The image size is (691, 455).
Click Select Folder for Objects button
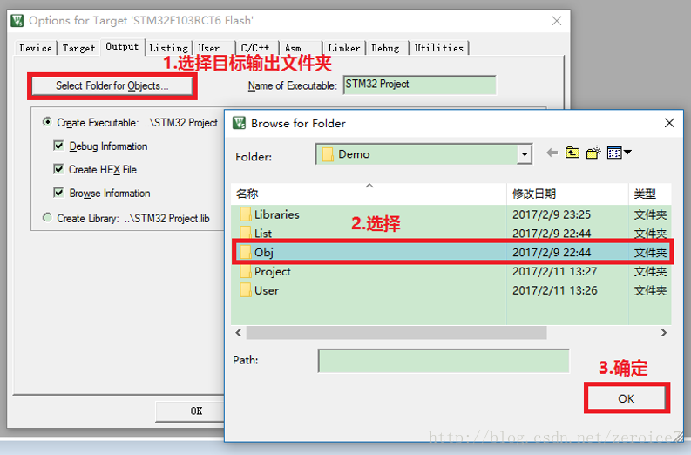click(x=112, y=85)
